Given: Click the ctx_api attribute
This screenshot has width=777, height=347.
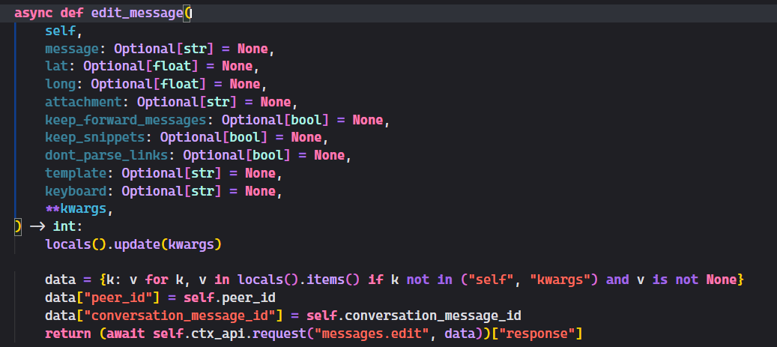Looking at the screenshot, I should [x=217, y=333].
